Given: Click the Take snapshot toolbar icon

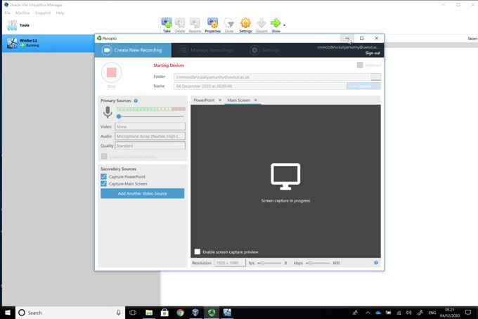Looking at the screenshot, I should pos(167,25).
